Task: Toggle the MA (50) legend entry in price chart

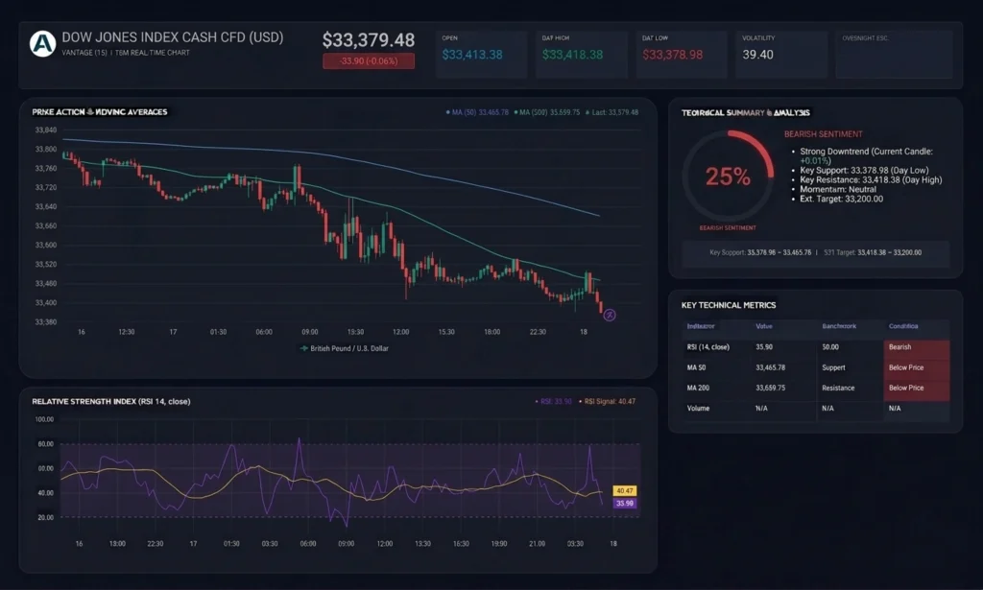Action: pyautogui.click(x=477, y=113)
